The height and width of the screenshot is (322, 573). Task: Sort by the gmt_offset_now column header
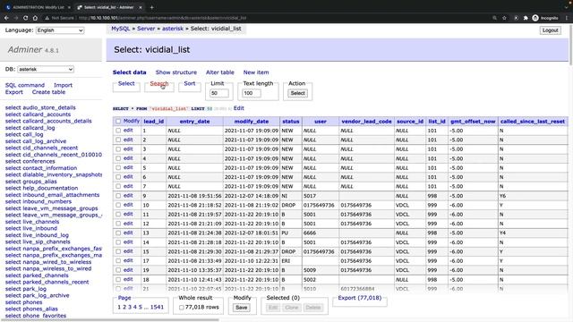(x=473, y=122)
